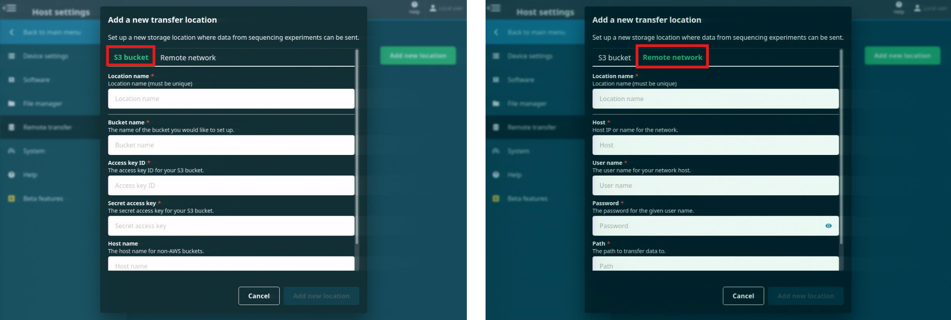Open Device settings icon behind S3 bucket dialog

pos(11,56)
